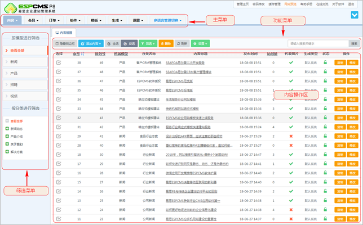The height and width of the screenshot is (225, 363).
Task: Open the 筛选 filter dropdown
Action: coord(149,43)
